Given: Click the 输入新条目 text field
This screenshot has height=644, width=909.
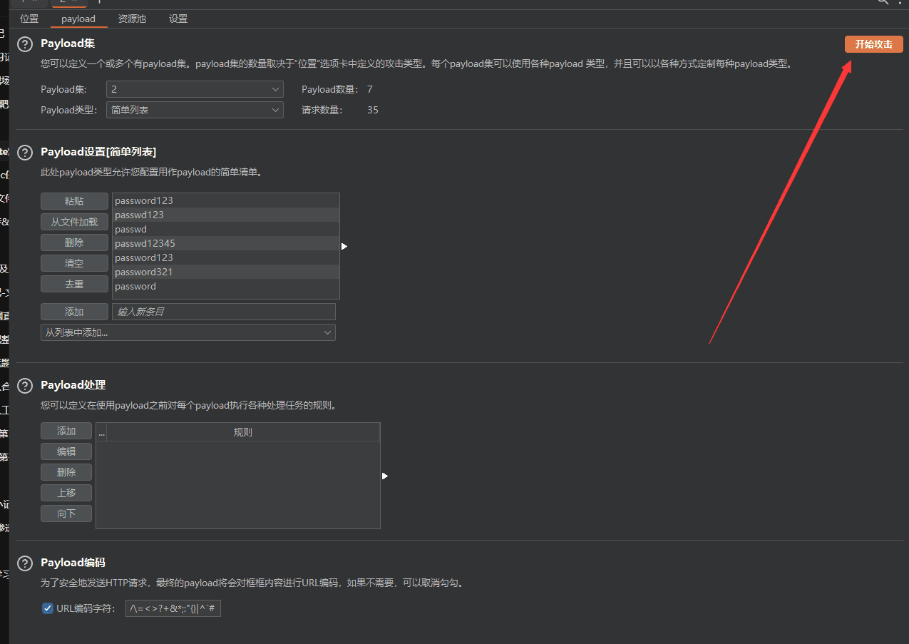Looking at the screenshot, I should 223,312.
